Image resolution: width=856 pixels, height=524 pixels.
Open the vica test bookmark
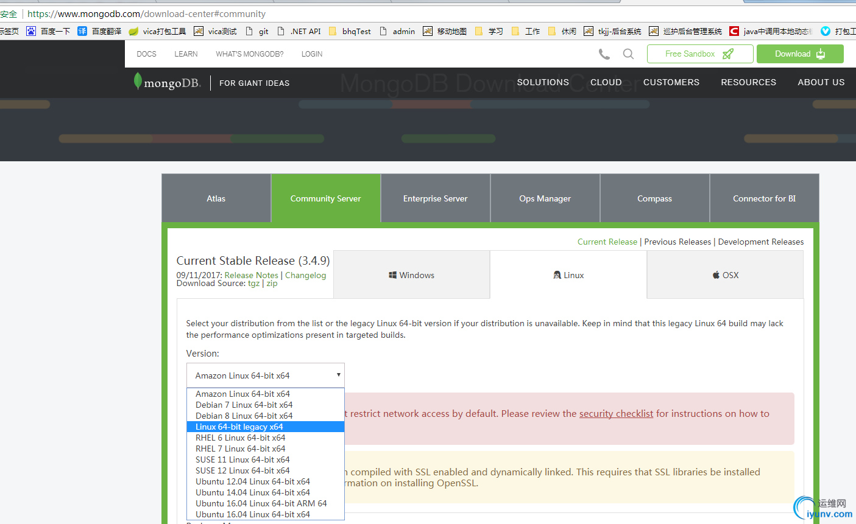click(x=215, y=31)
